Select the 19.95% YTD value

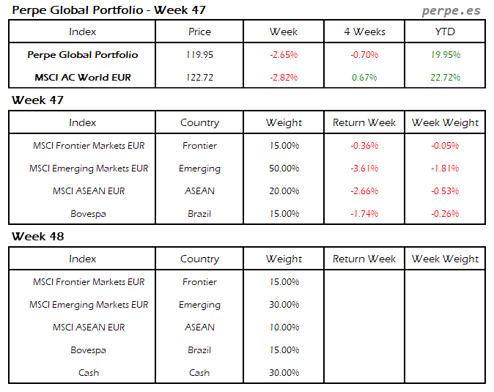tap(444, 54)
